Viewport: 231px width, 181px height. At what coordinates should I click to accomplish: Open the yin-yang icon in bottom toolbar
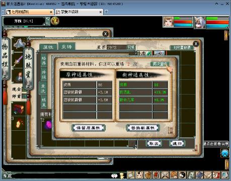(182, 175)
